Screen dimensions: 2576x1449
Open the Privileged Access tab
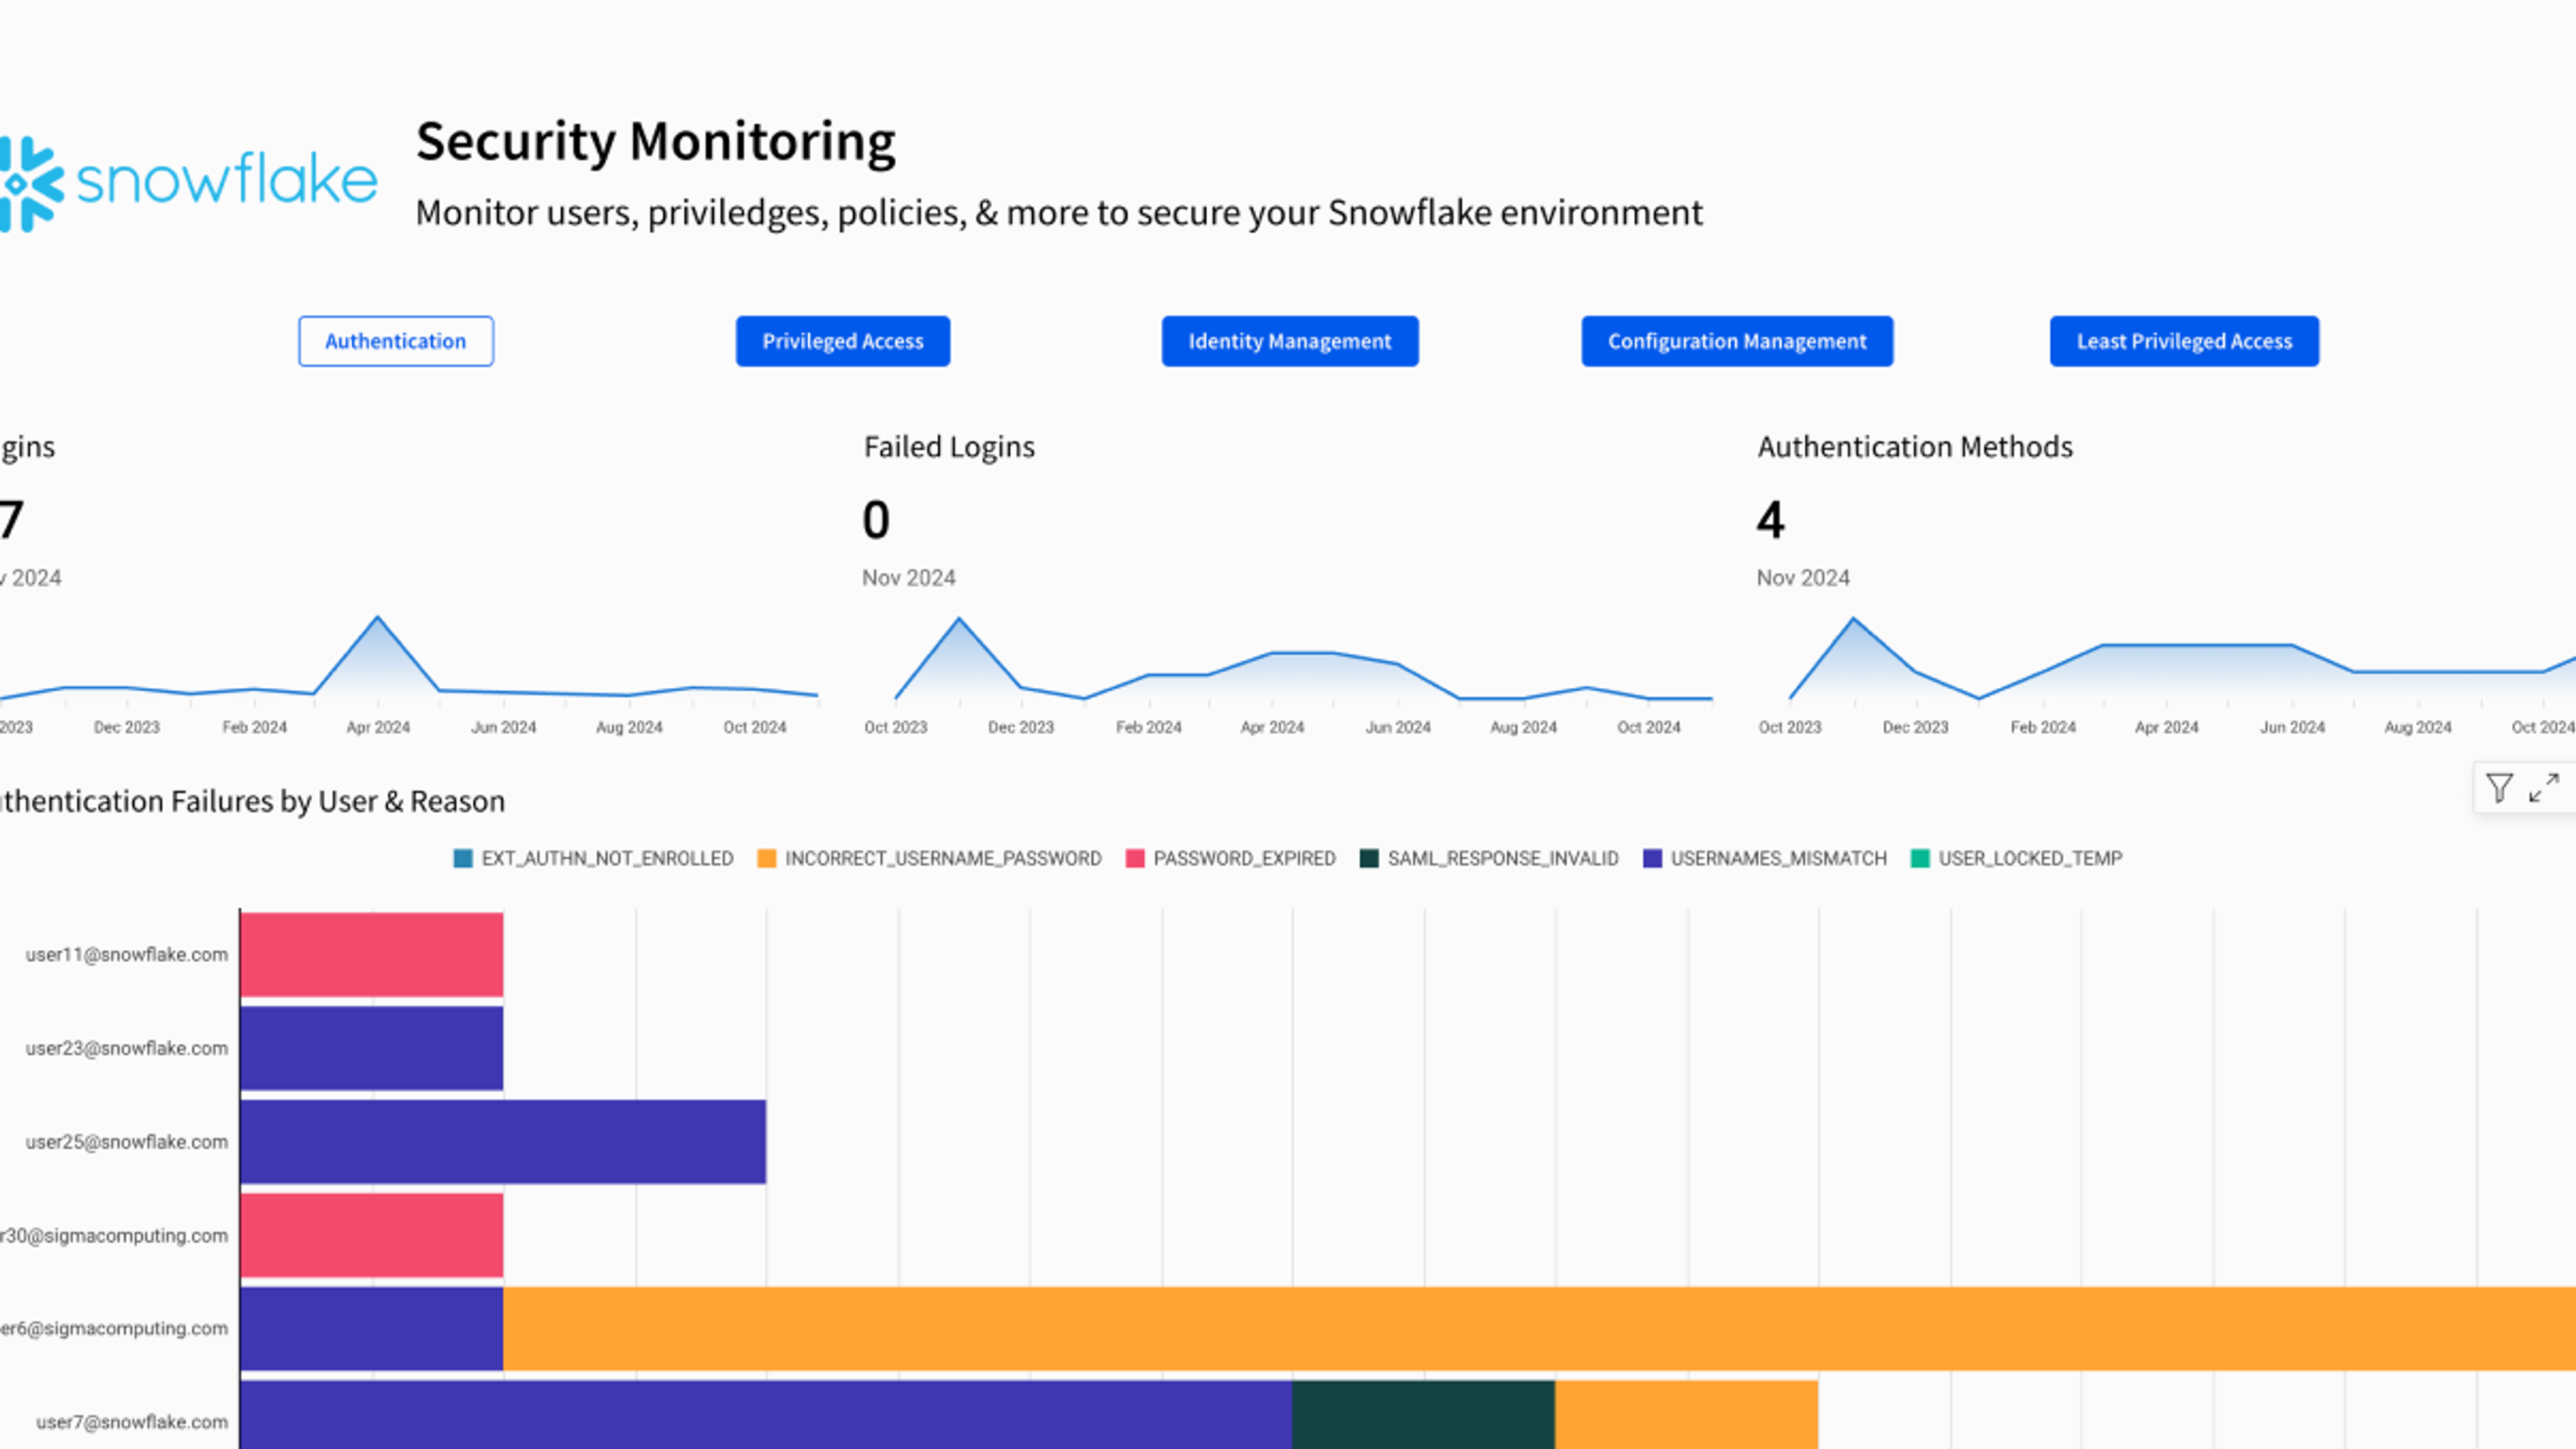843,341
